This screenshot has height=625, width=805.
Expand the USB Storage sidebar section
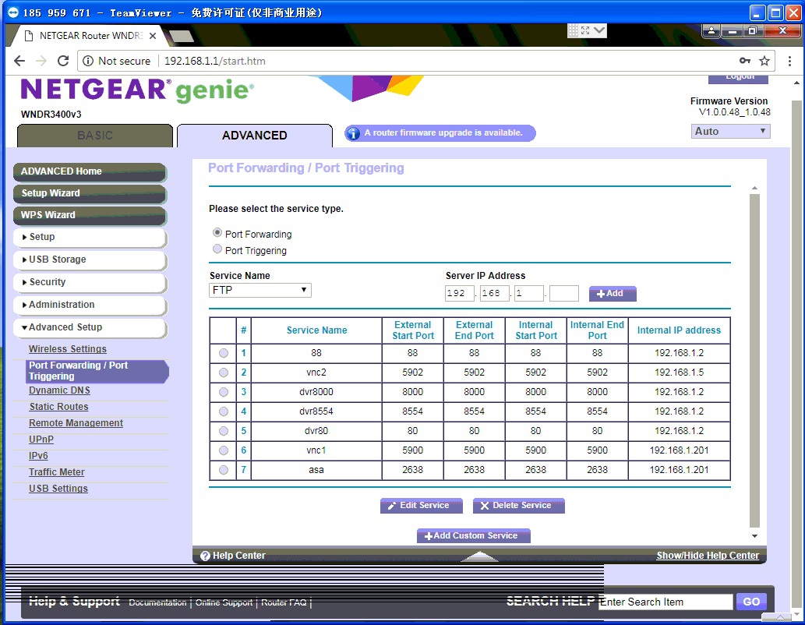point(90,260)
